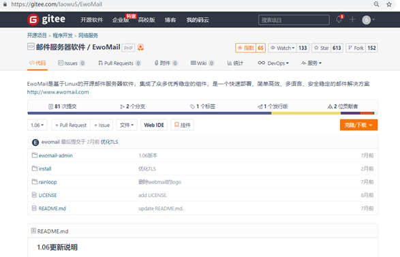Open the Watch dropdown

[x=282, y=48]
